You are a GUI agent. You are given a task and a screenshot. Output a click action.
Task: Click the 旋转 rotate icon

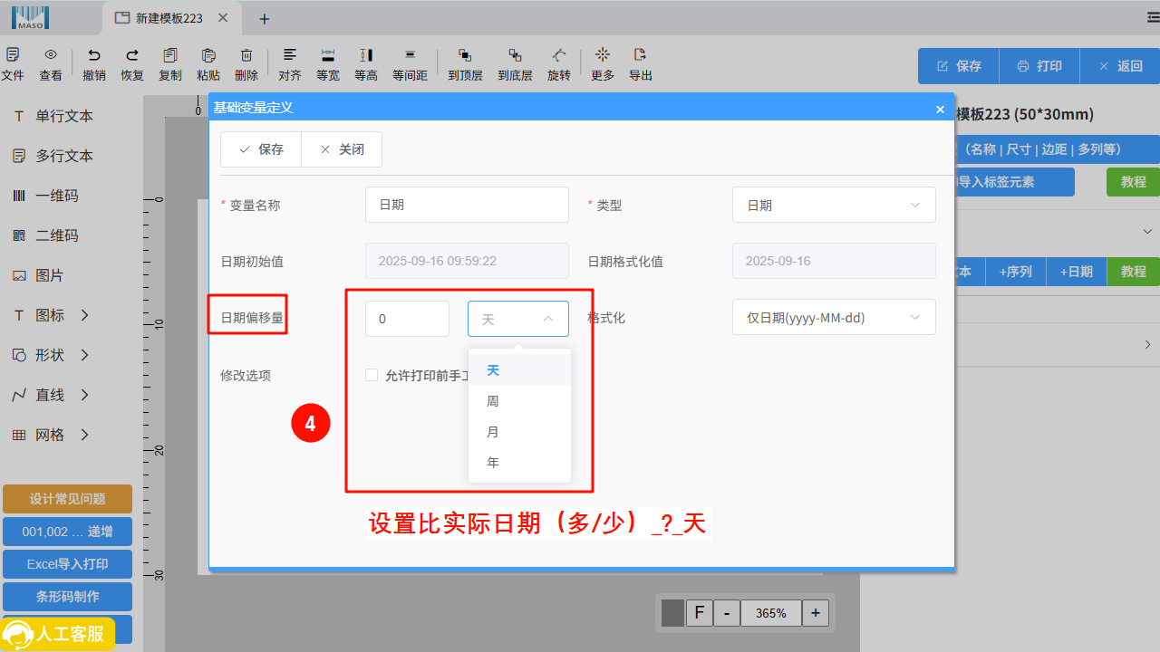pos(558,63)
